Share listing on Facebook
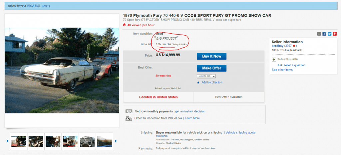Screen dimensions: 341x155 pos(324,34)
